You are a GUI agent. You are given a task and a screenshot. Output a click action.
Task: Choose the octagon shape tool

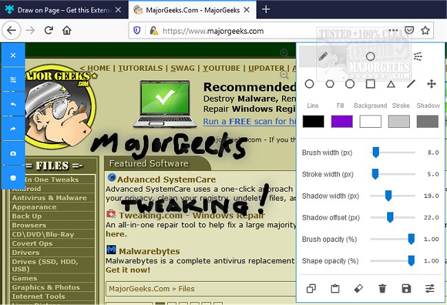tap(350, 84)
